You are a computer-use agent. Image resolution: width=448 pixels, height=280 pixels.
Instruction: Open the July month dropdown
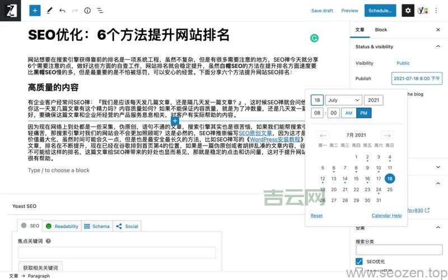(x=343, y=100)
